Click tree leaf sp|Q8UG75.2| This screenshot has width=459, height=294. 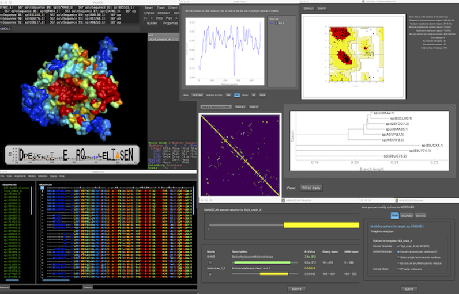396,156
